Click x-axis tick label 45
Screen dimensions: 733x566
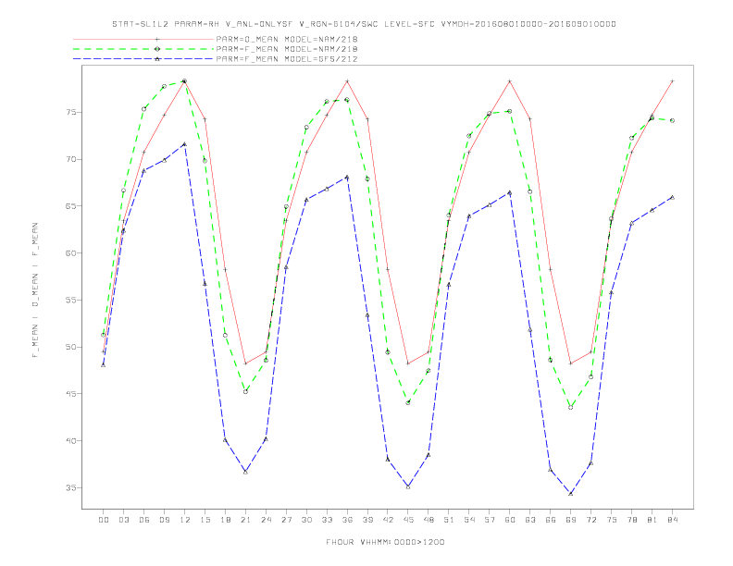tap(408, 520)
